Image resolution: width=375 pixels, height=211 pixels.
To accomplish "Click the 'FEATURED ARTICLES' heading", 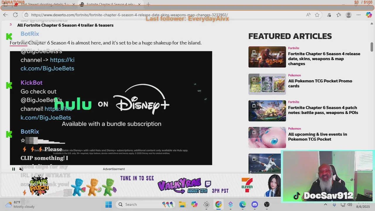I will (290, 36).
